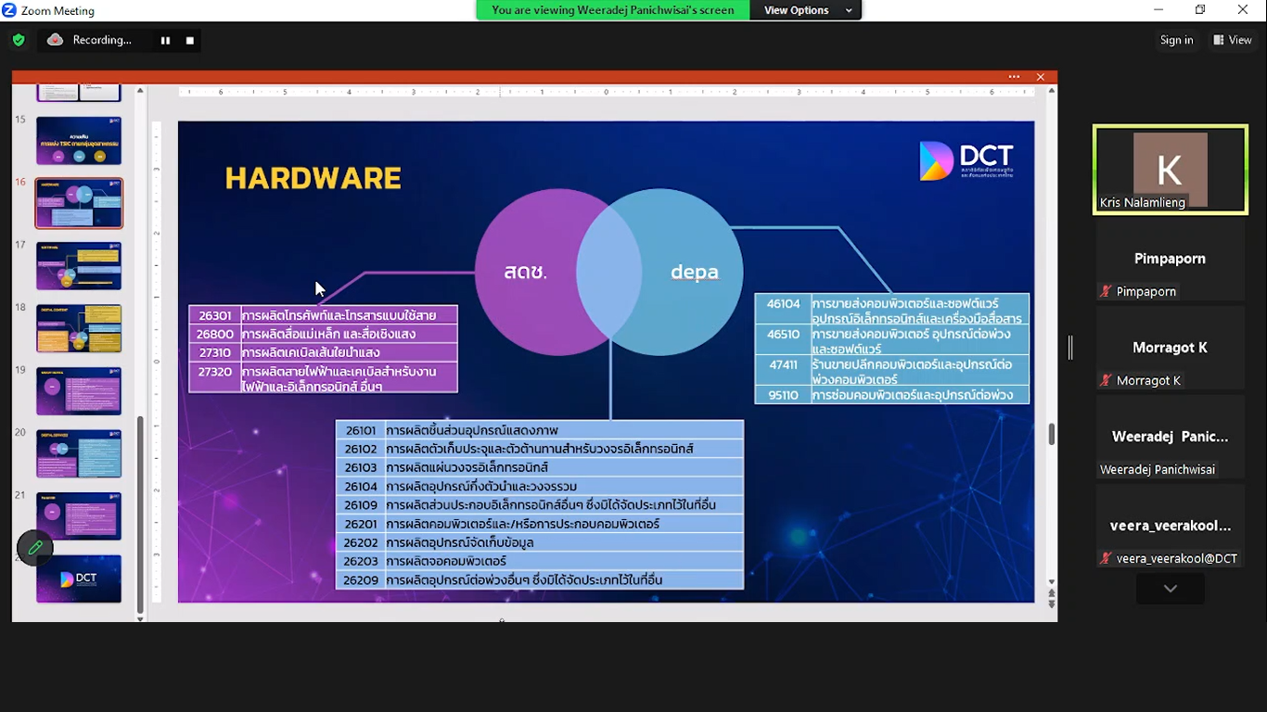This screenshot has height=712, width=1267.
Task: Click the DCT logo on the slide
Action: 966,160
